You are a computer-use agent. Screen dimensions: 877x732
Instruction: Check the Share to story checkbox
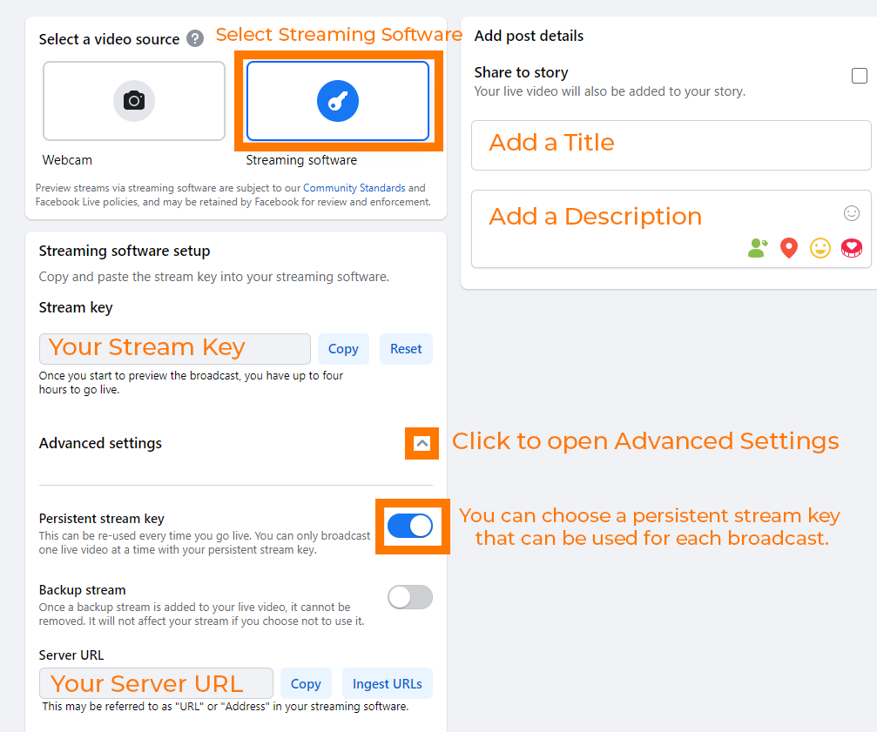(860, 76)
